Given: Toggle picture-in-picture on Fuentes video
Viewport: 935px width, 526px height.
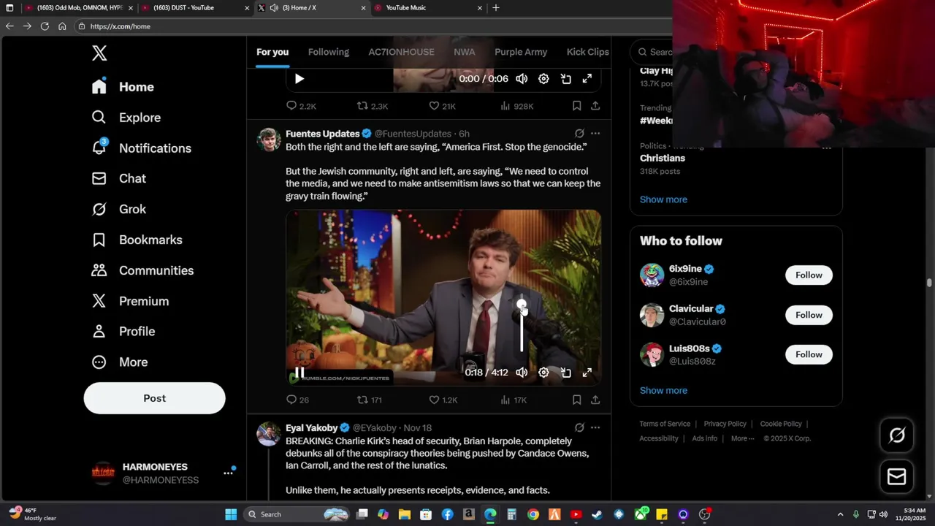Looking at the screenshot, I should click(x=565, y=373).
